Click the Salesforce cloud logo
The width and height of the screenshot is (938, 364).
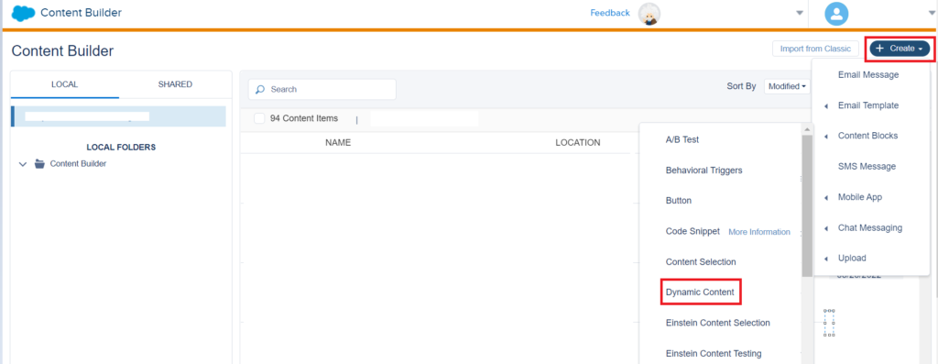pos(23,13)
